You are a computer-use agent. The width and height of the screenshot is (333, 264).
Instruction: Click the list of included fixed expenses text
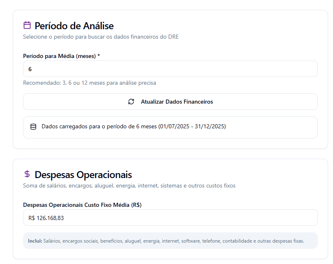174,241
